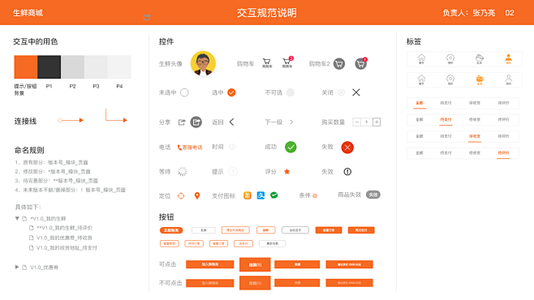Image resolution: width=534 pixels, height=300 pixels.
Task: Click the bright 加入购物车 button in 可点击 row
Action: 209,264
